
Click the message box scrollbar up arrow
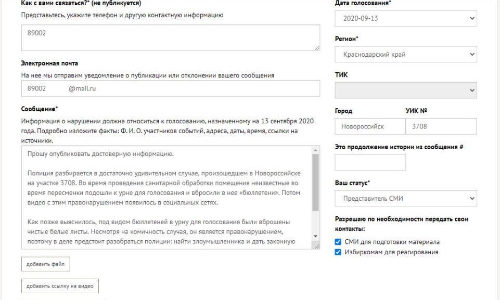(x=316, y=150)
